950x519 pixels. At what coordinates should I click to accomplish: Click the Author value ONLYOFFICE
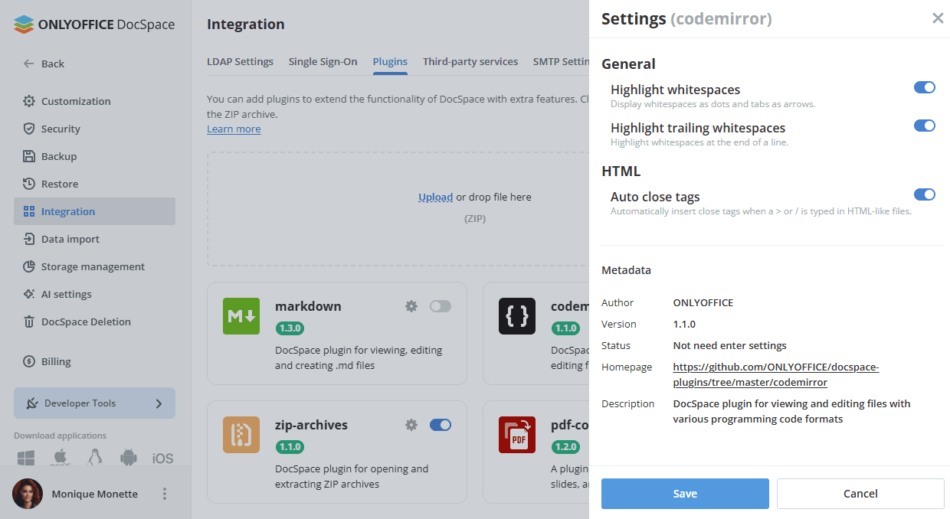click(x=703, y=302)
